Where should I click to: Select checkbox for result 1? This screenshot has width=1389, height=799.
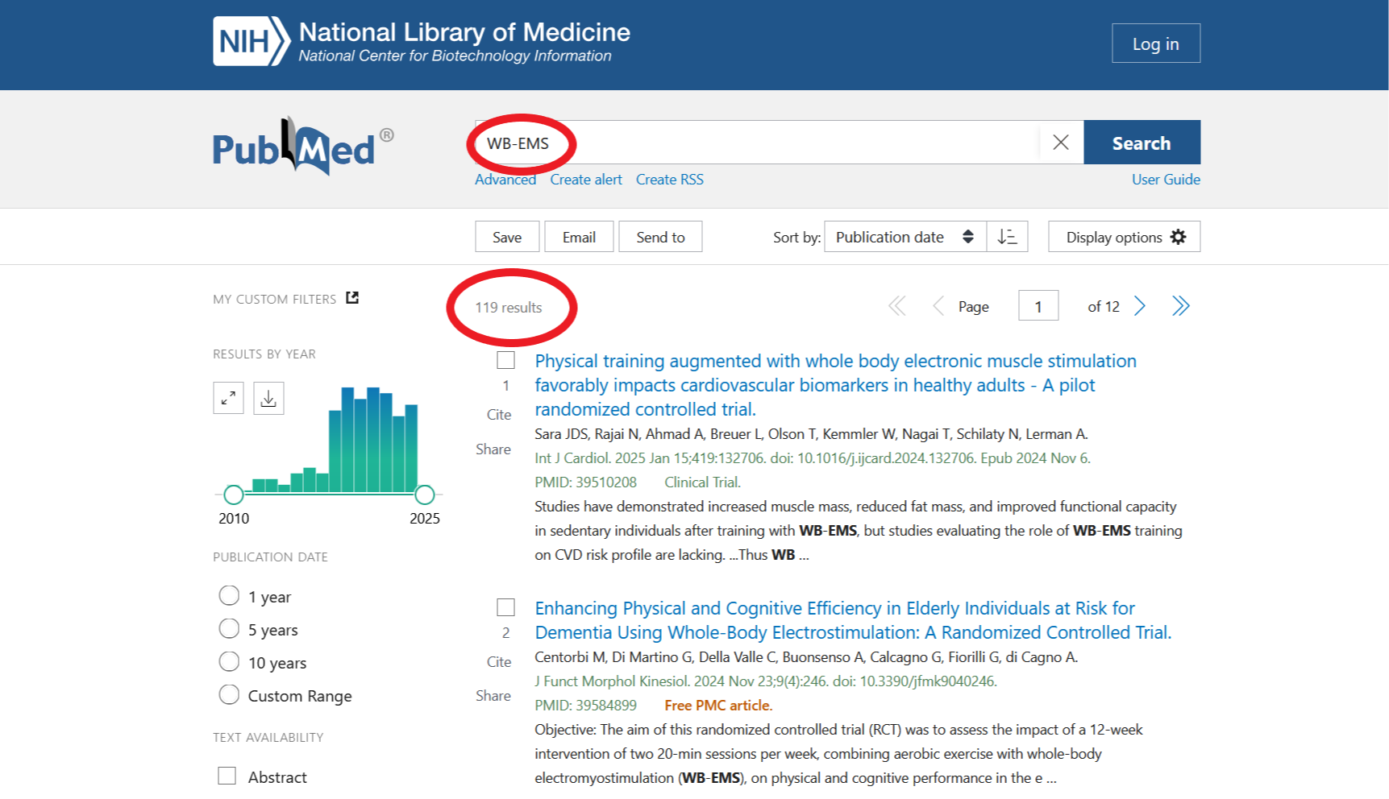click(x=506, y=360)
